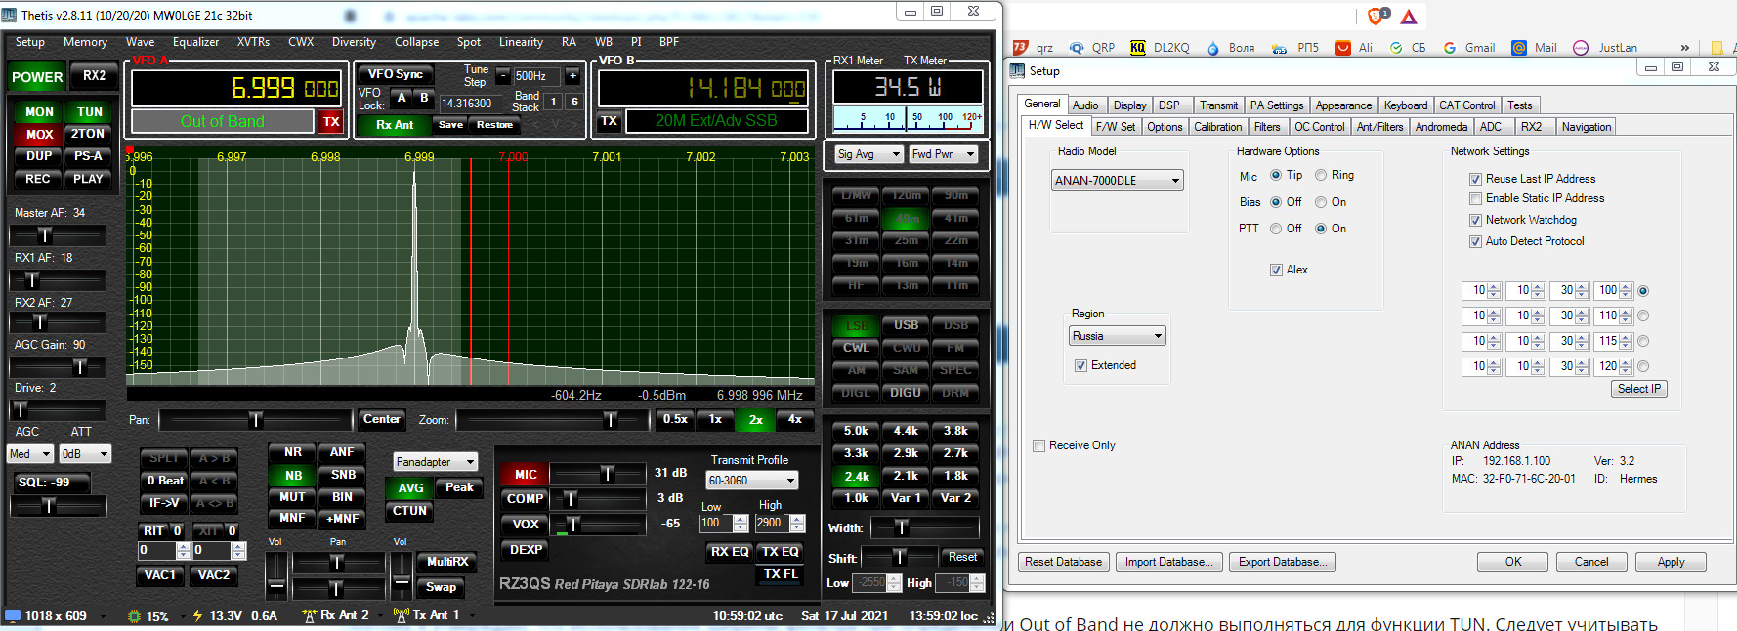
Task: Adjust the MIC gain slider
Action: [598, 473]
